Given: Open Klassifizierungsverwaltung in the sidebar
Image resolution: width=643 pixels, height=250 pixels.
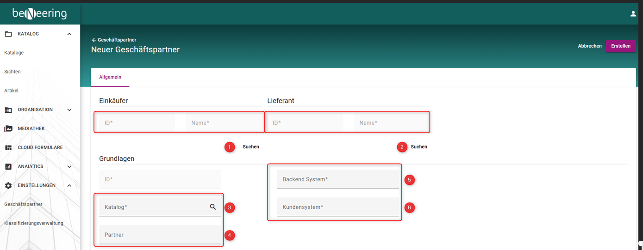Looking at the screenshot, I should pos(33,223).
